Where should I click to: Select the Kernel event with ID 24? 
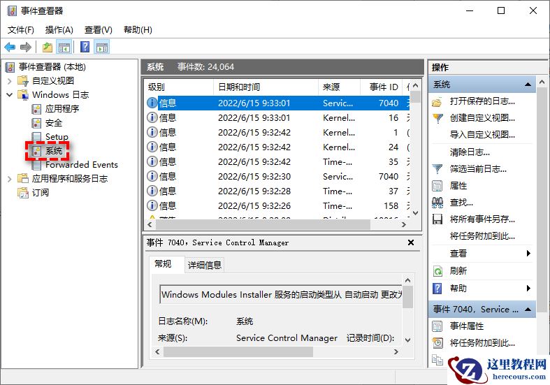tap(277, 147)
